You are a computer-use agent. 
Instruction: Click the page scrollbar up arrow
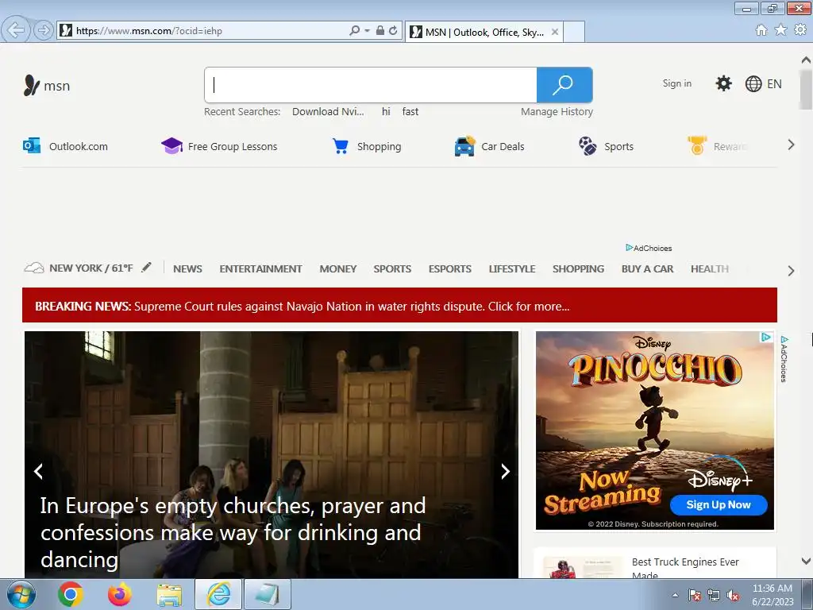click(806, 59)
